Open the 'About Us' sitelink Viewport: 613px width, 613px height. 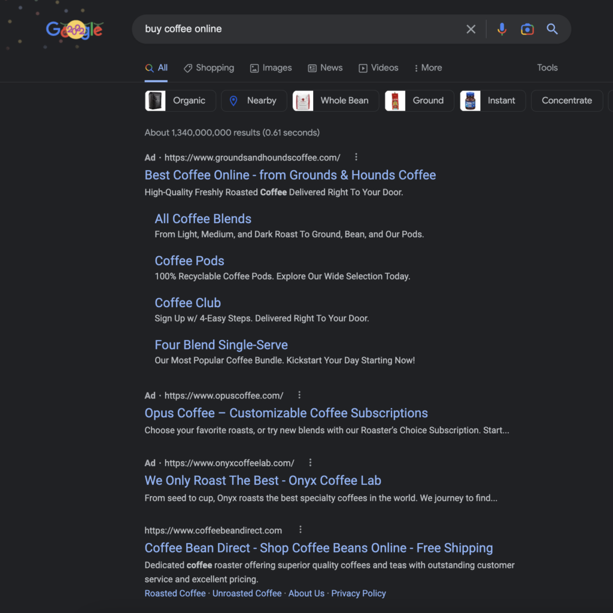(306, 593)
